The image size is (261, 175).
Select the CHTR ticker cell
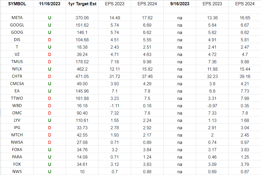tap(17, 76)
